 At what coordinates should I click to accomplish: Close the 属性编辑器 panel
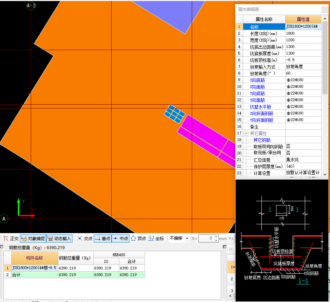(x=325, y=10)
